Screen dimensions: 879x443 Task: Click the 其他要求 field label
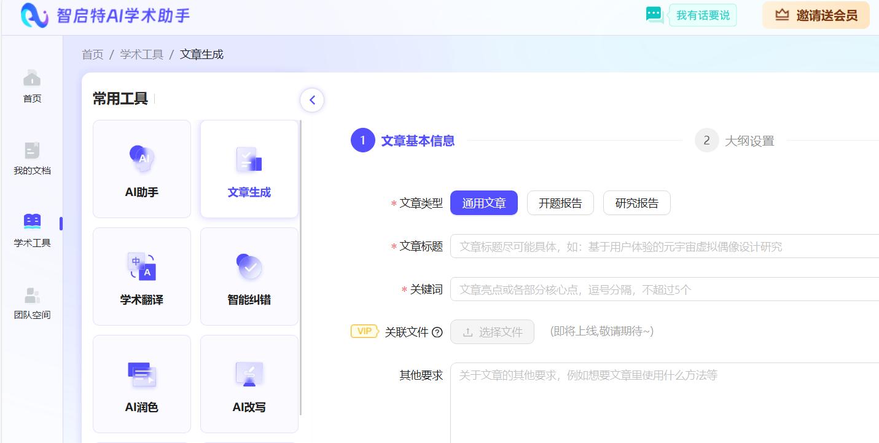(421, 375)
